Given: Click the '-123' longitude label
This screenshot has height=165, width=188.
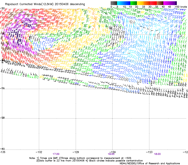Looking at the screenshot, I should coord(149,152).
